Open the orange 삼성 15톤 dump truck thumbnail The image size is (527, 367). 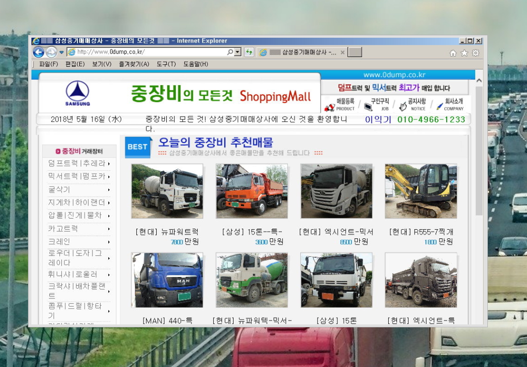[252, 191]
